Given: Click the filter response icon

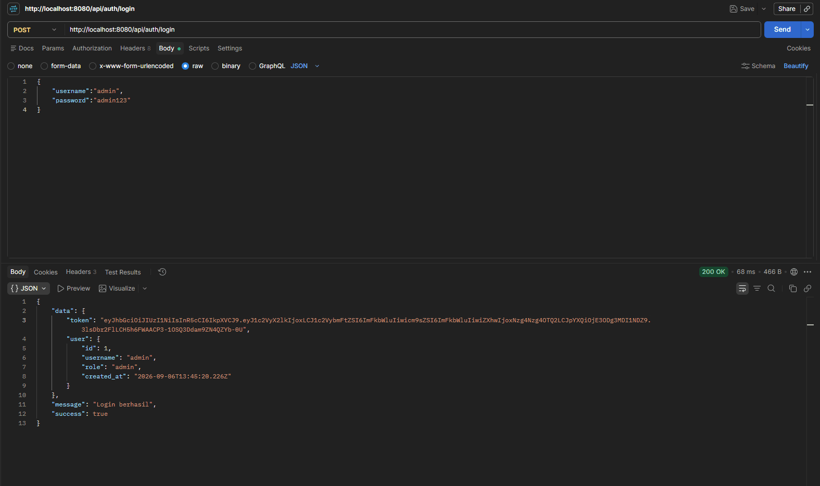Looking at the screenshot, I should tap(757, 288).
